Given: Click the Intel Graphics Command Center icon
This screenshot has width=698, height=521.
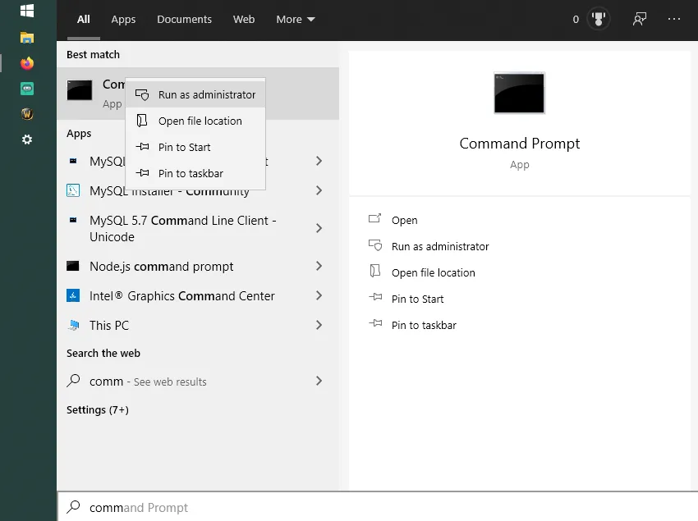Looking at the screenshot, I should point(73,295).
